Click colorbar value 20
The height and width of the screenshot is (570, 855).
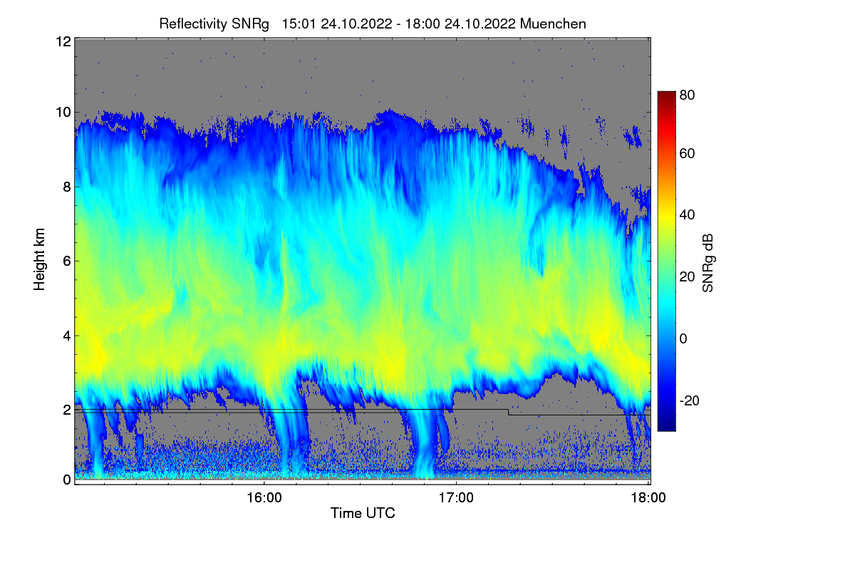[687, 276]
